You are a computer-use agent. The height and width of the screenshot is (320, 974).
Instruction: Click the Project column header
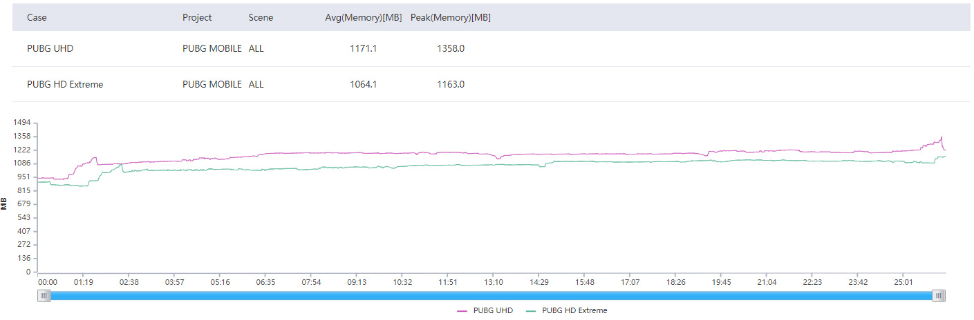click(197, 18)
